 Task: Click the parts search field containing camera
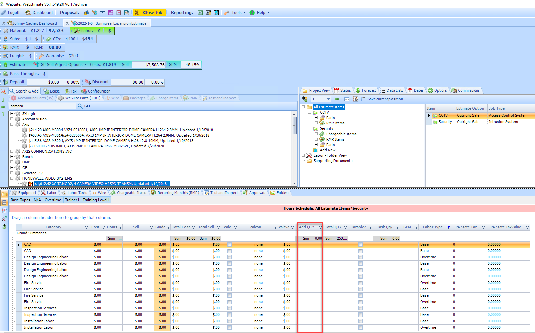coord(43,106)
